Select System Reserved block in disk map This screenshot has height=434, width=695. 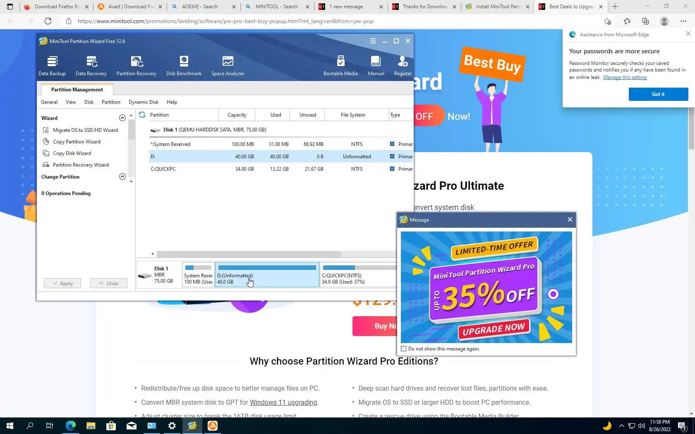(198, 275)
